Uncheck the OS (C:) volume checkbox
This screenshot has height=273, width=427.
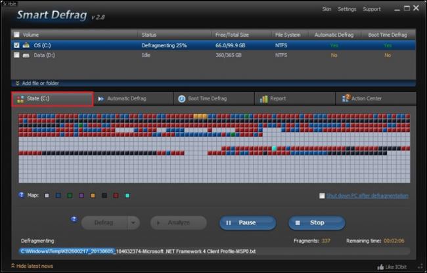coord(16,45)
